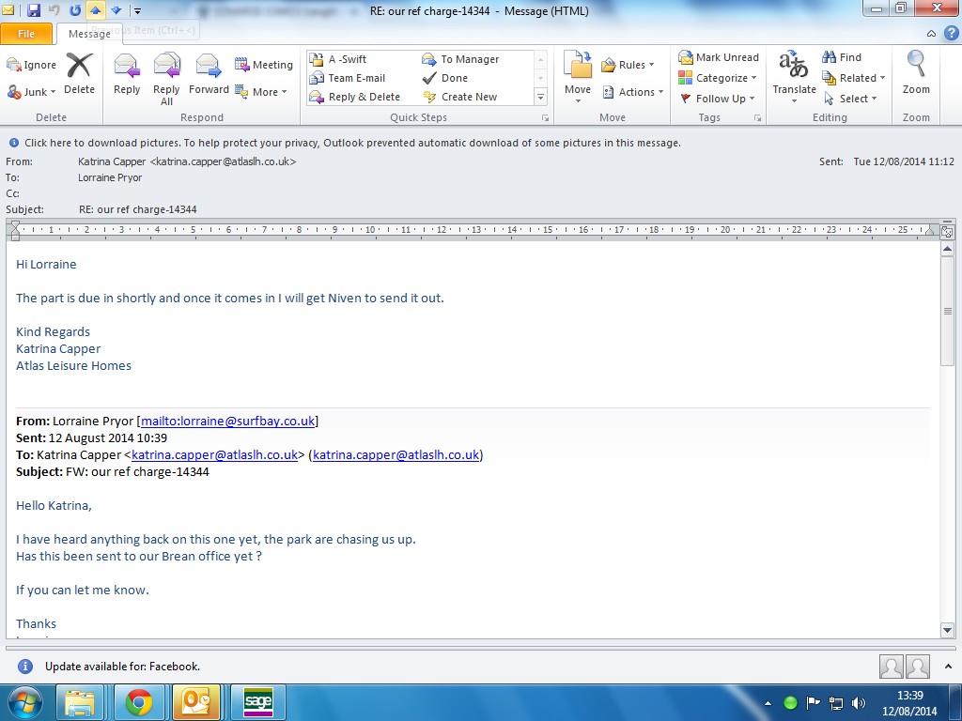Click recipient Lorraine Pryor in To field
Image resolution: width=962 pixels, height=721 pixels.
(110, 177)
